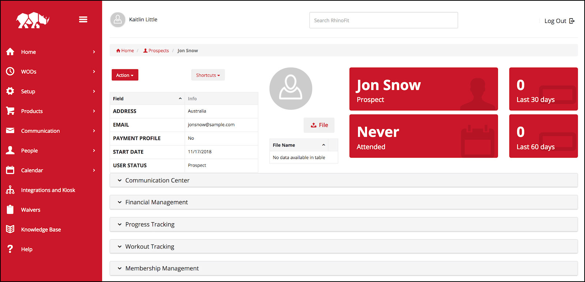Go to Prospects breadcrumb link

click(x=158, y=51)
